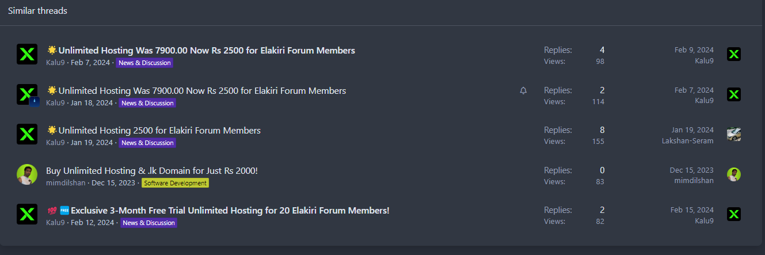Open 'Buy Unlimited Hosting & .lk Domain' thread

(x=152, y=170)
